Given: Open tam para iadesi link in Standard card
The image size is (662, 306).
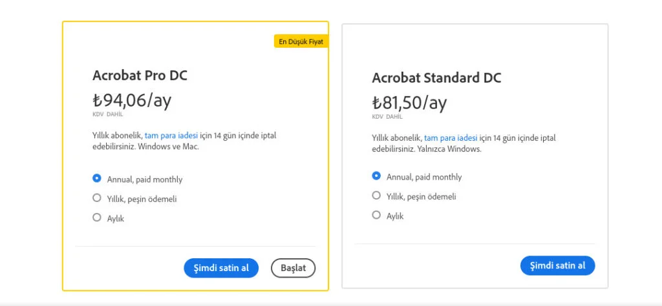Looking at the screenshot, I should [451, 138].
